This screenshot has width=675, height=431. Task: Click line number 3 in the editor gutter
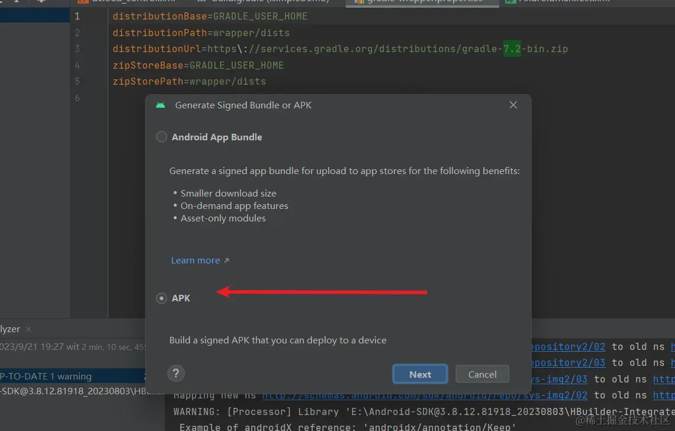[77, 49]
